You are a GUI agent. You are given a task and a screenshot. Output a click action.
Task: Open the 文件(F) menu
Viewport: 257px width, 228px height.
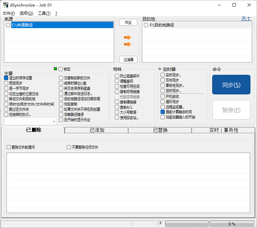tap(9, 13)
